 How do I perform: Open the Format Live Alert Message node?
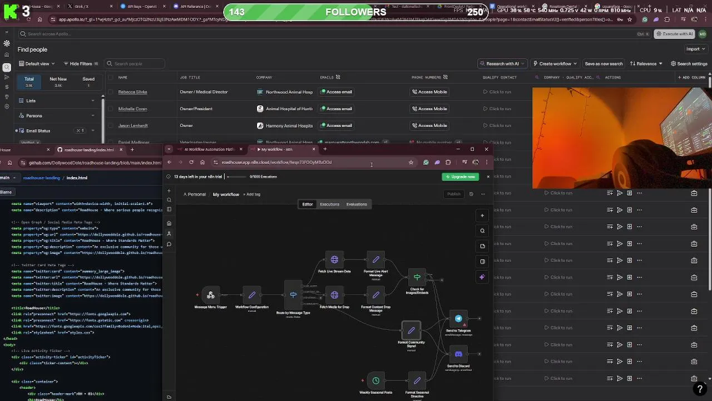[376, 260]
